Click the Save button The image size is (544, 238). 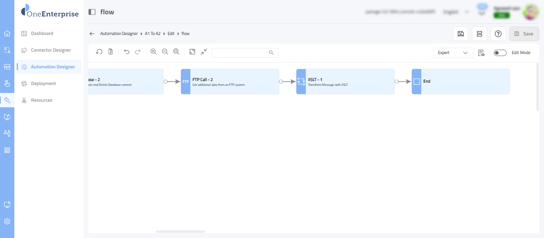click(x=524, y=34)
